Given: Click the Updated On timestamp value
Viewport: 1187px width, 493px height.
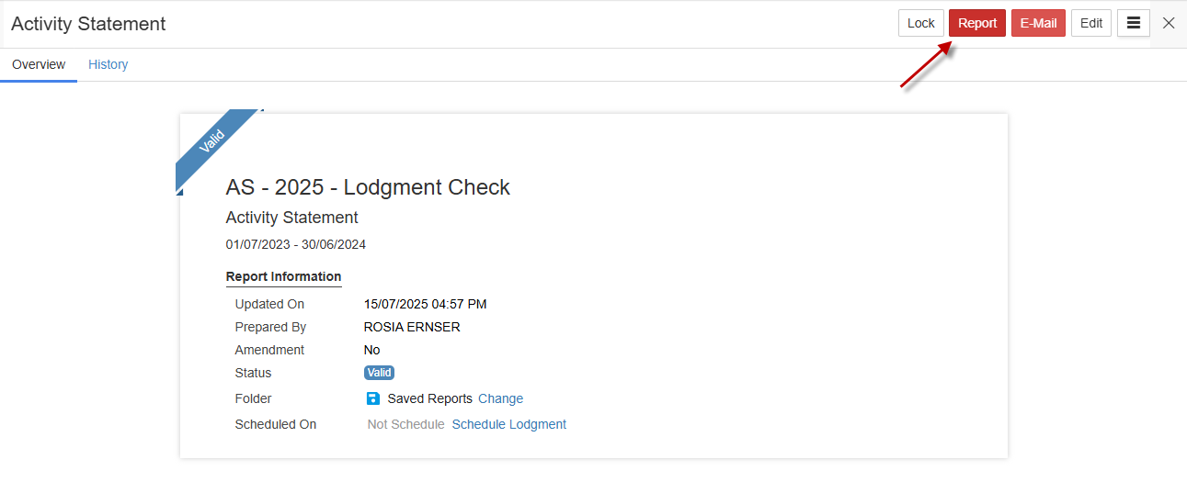Looking at the screenshot, I should pos(425,304).
